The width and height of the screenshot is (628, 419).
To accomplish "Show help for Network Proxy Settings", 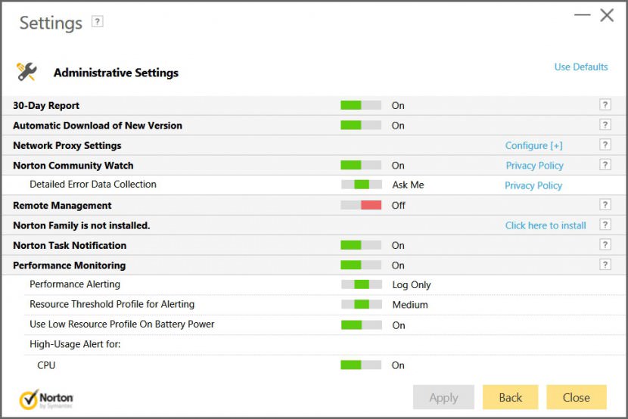I will [605, 145].
